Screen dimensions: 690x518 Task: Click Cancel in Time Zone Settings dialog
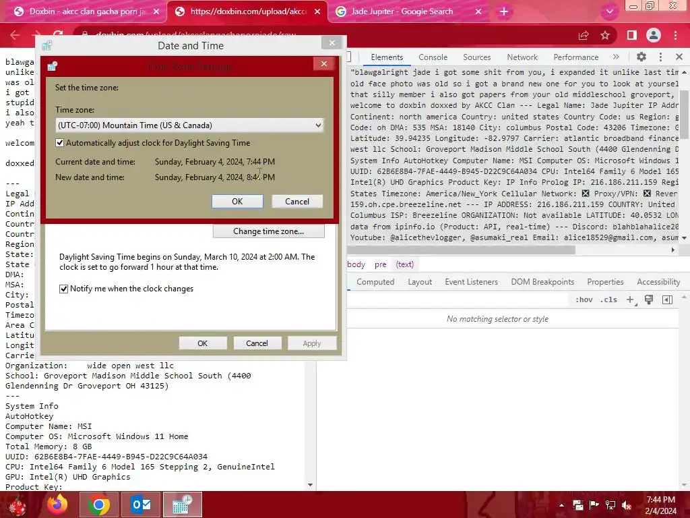(x=297, y=201)
